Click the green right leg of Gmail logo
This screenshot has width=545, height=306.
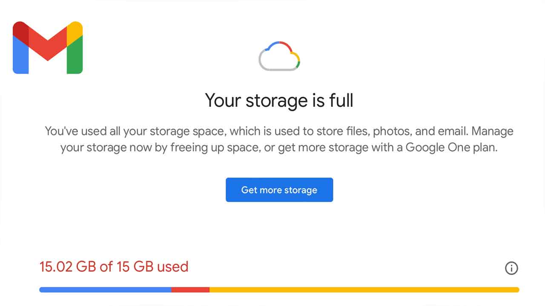pyautogui.click(x=75, y=57)
